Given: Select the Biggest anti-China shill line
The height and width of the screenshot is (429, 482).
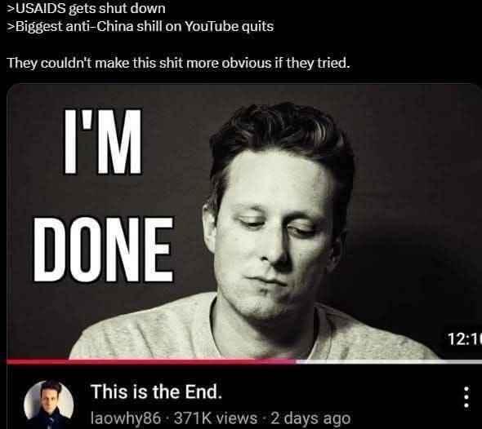Looking at the screenshot, I should (141, 26).
